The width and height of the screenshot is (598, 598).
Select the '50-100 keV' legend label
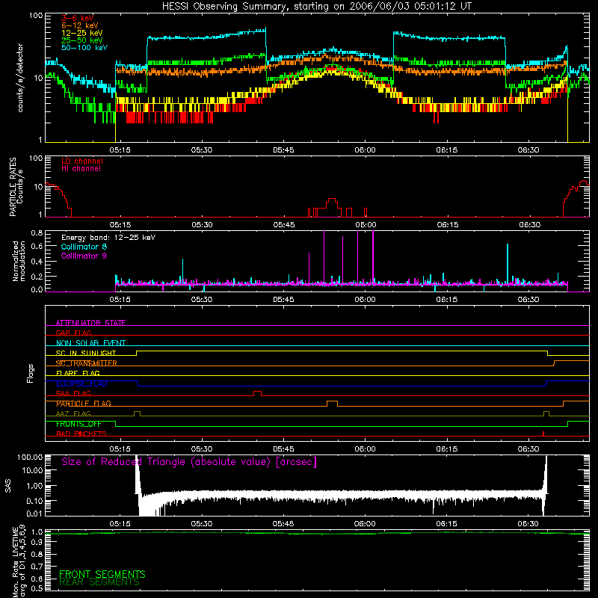[x=84, y=48]
